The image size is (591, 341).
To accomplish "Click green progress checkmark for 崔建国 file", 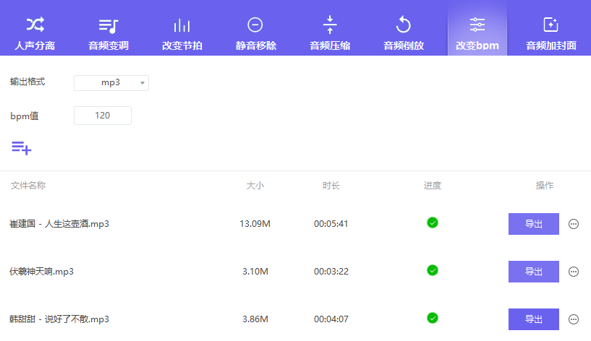I will point(433,223).
